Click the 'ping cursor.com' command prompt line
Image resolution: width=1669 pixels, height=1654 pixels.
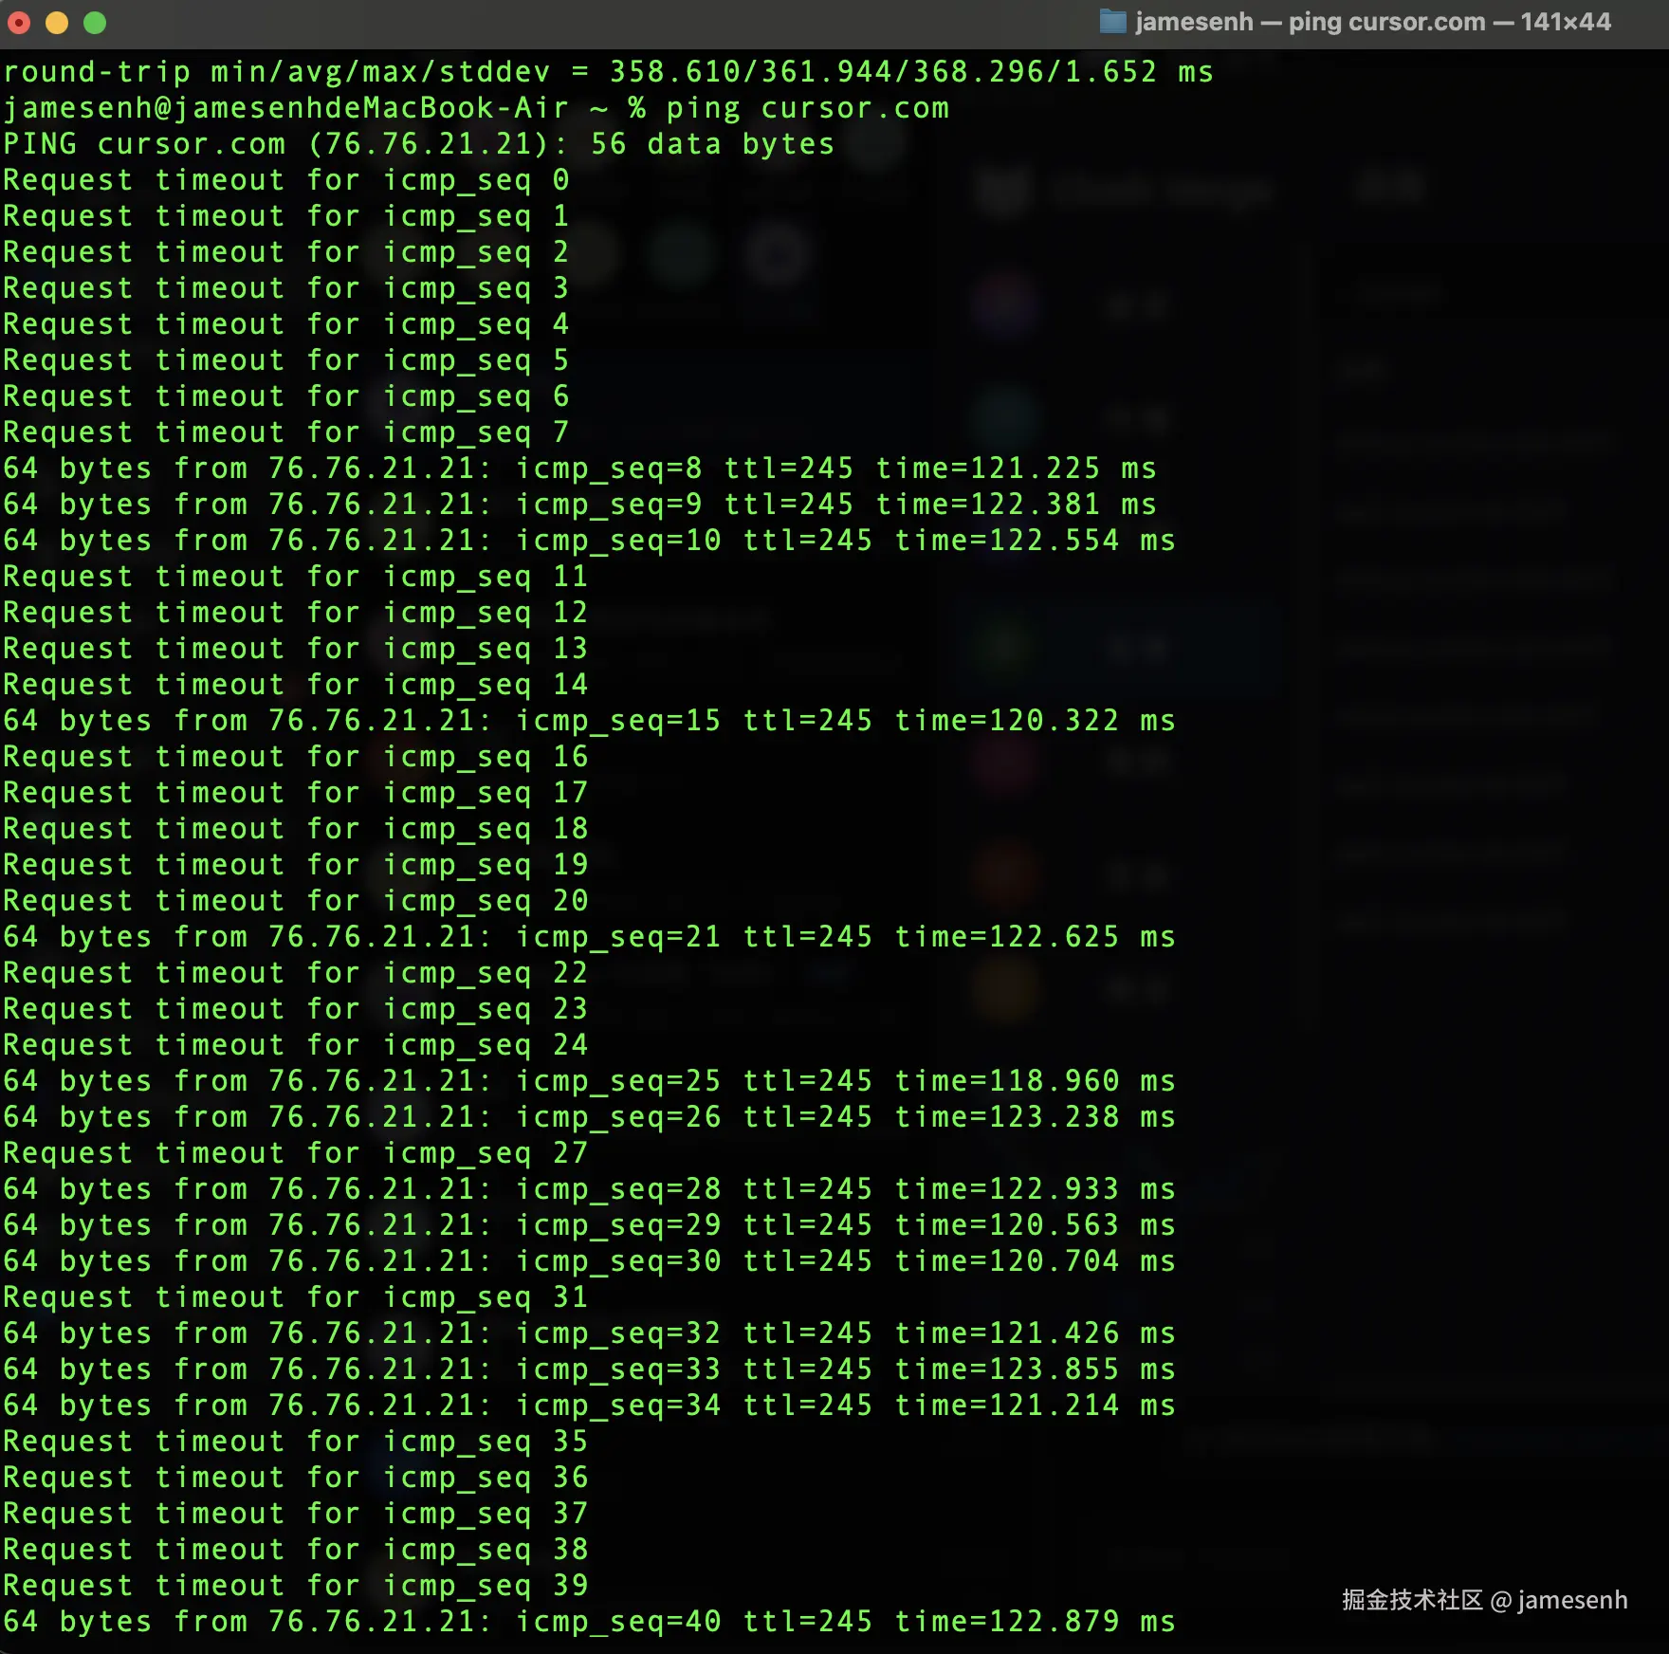(474, 108)
